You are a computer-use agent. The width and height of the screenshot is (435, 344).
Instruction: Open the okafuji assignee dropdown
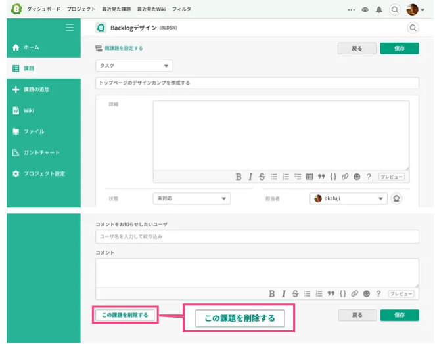point(348,198)
